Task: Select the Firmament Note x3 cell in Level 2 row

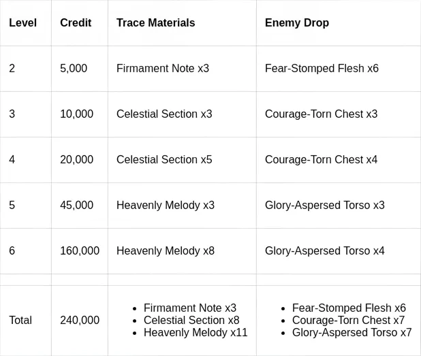Action: [x=162, y=69]
